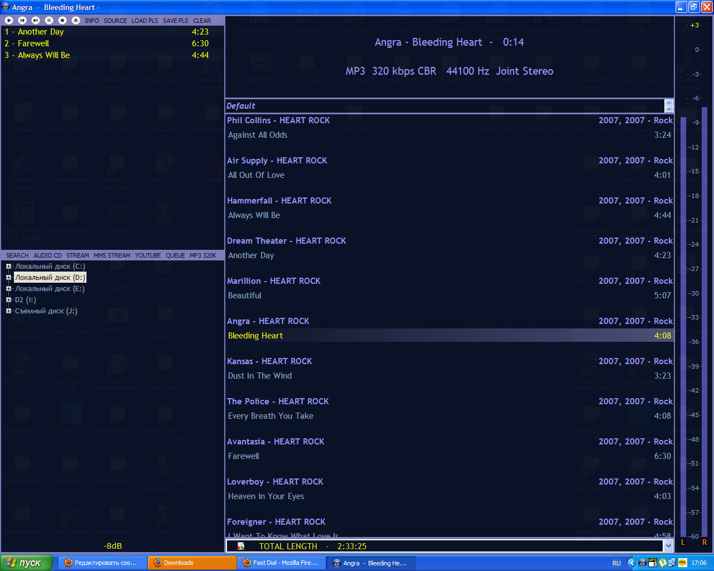This screenshot has height=571, width=714.
Task: Open the Default playlist dropdown arrow
Action: [669, 106]
